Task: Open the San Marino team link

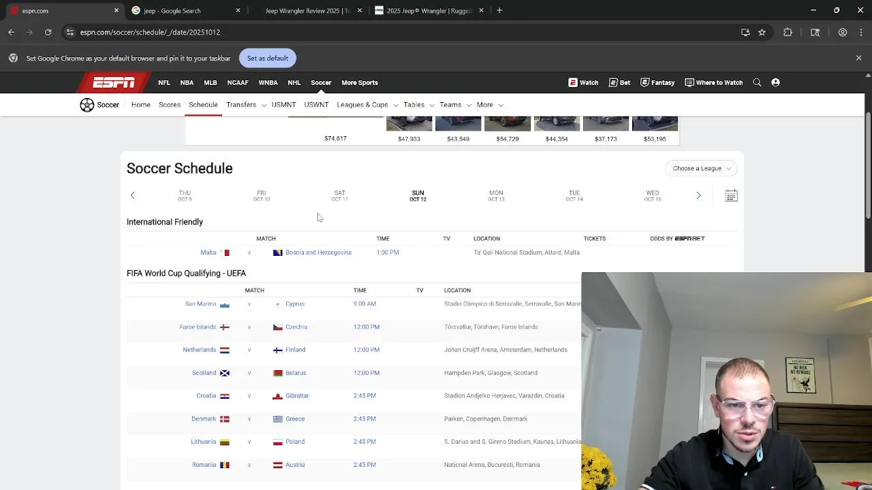Action: coord(200,304)
